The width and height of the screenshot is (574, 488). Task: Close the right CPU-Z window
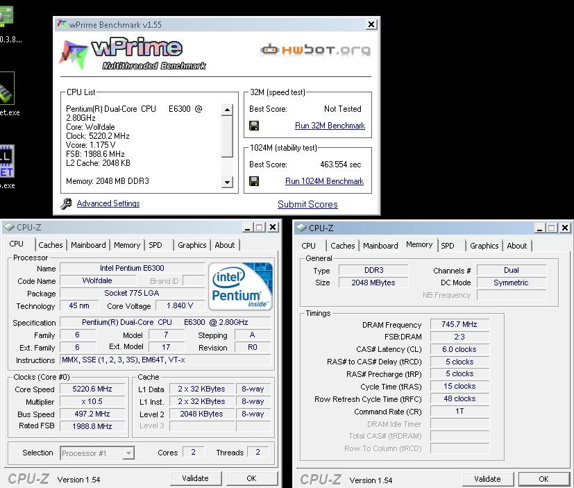(565, 228)
